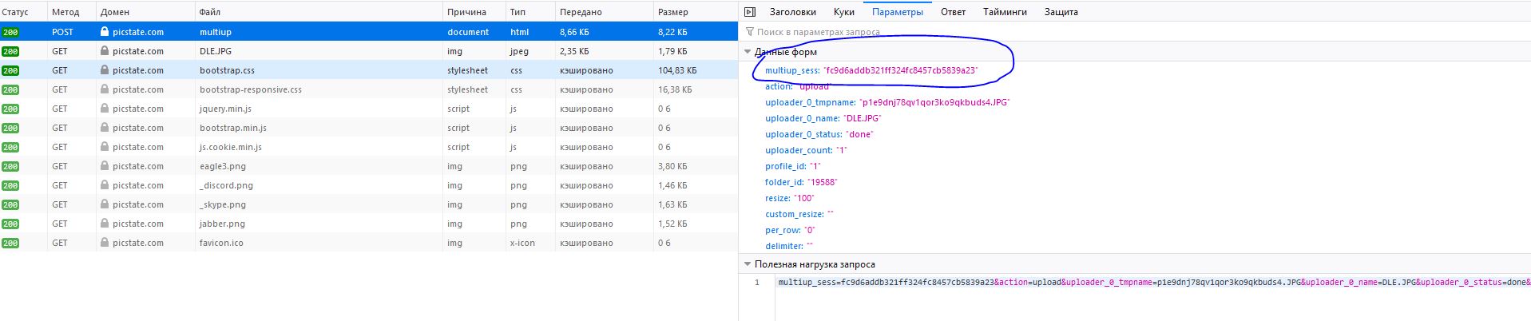Open the Ответ tab

[x=953, y=12]
